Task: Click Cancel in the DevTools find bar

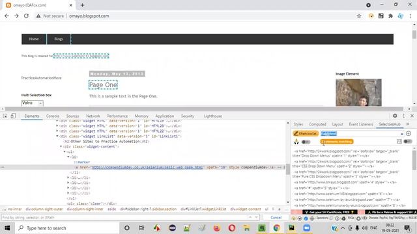Action: coord(276,217)
